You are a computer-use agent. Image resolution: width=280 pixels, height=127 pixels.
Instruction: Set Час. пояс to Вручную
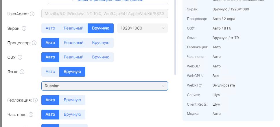(72, 115)
